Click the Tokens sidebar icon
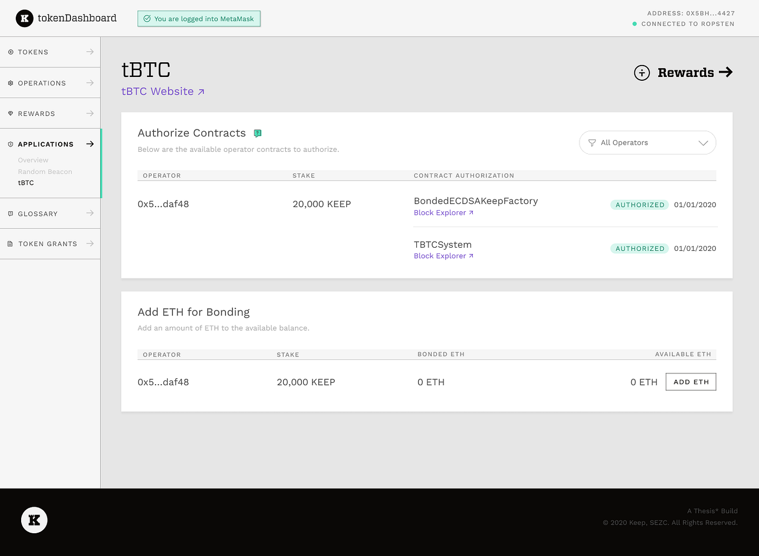Image resolution: width=759 pixels, height=556 pixels. pyautogui.click(x=10, y=52)
